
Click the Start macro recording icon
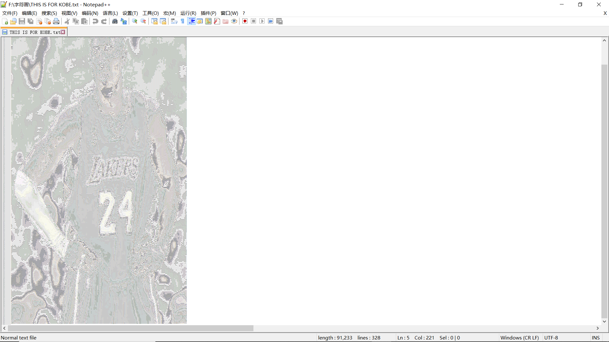245,21
